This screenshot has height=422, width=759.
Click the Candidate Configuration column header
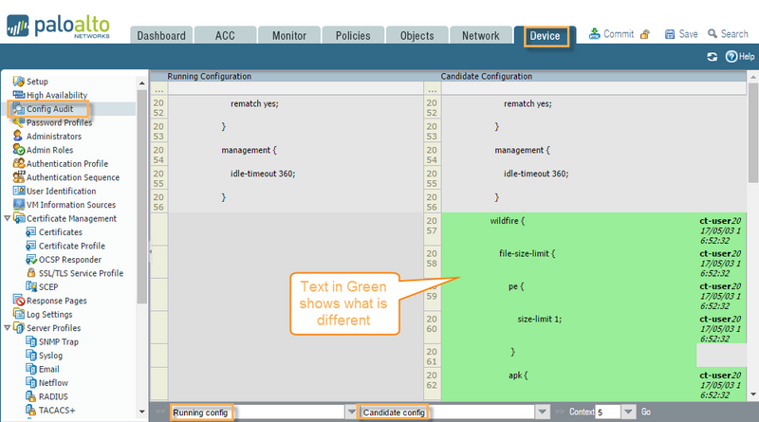486,76
